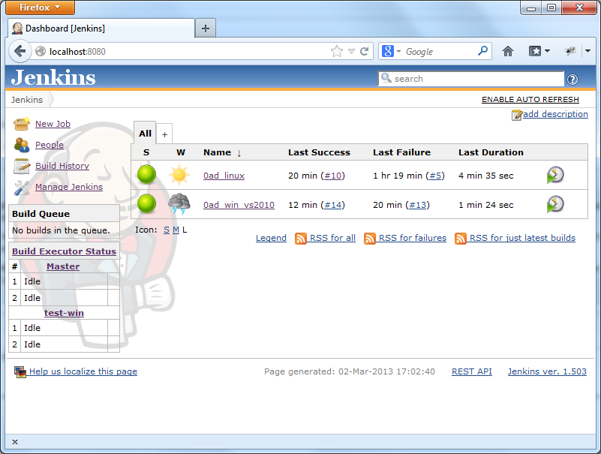Open the 0ad_linux job
This screenshot has height=454, width=601.
224,176
